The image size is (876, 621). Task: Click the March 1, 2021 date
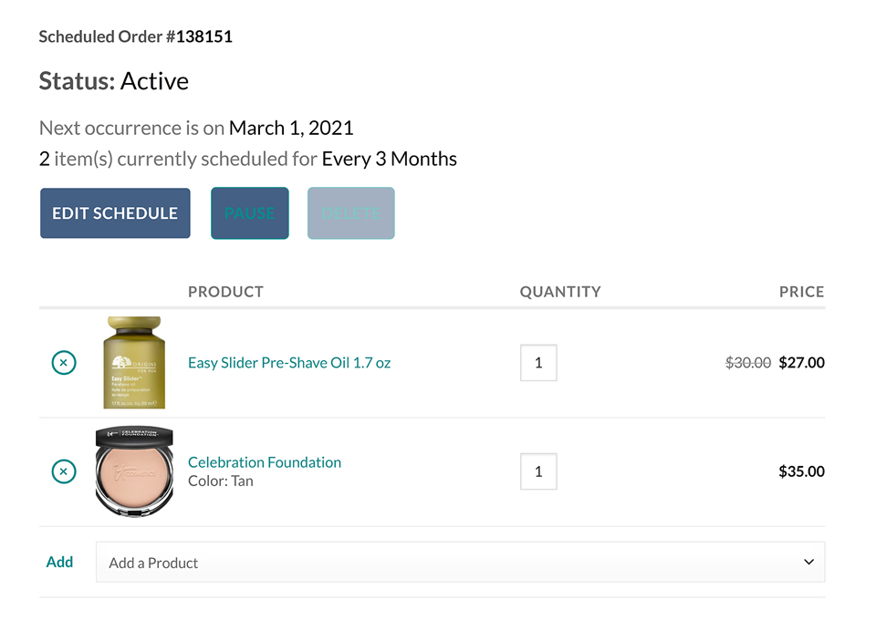coord(291,129)
